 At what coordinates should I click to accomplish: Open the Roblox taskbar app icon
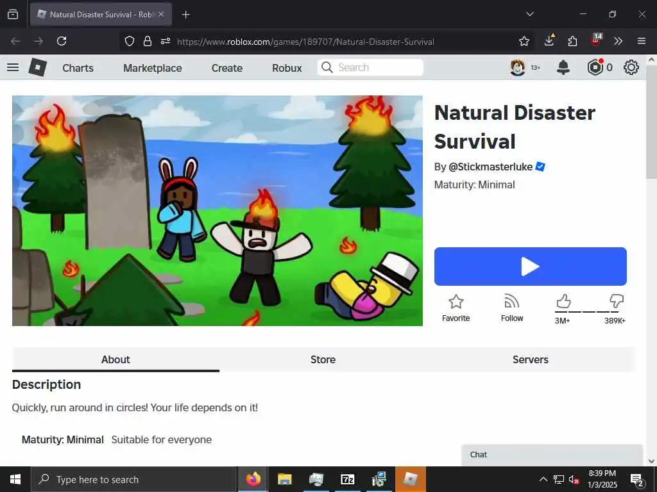(411, 479)
